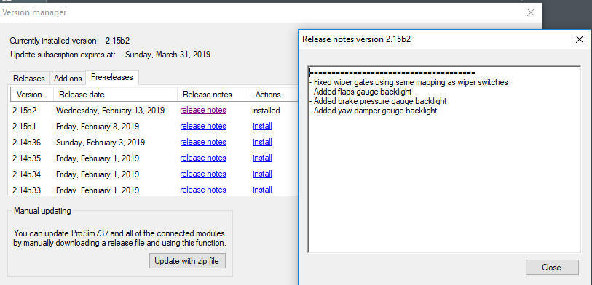Install version 2.14b34
The image size is (592, 285).
click(262, 174)
